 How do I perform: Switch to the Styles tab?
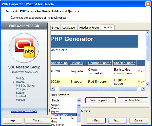pos(55,28)
